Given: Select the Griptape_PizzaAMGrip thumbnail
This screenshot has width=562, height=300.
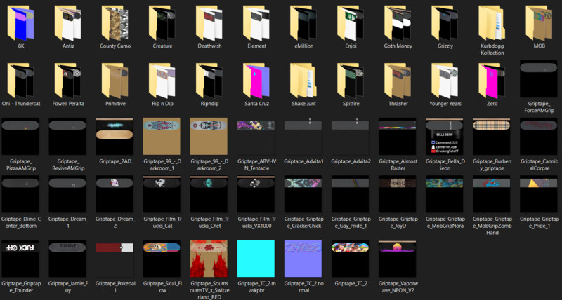Looking at the screenshot, I should click(20, 137).
